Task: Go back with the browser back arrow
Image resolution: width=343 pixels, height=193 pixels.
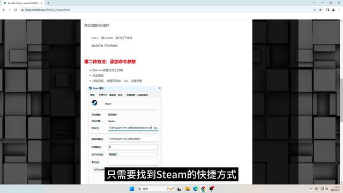Action: coord(4,10)
